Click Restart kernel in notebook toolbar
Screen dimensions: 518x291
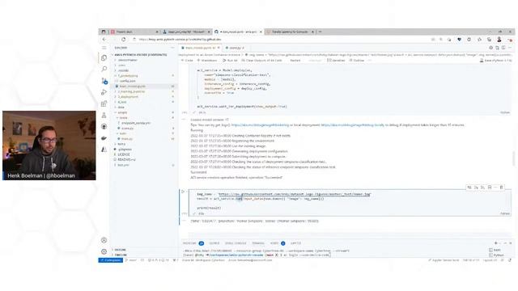coord(295,61)
